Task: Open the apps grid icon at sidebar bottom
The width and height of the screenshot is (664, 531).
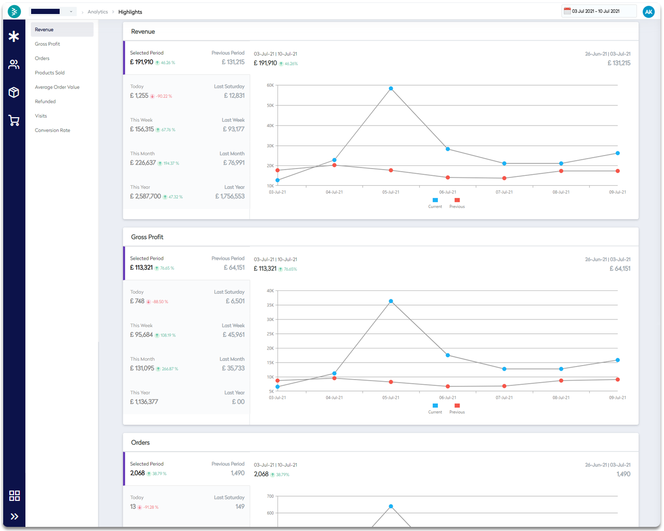Action: coord(14,496)
